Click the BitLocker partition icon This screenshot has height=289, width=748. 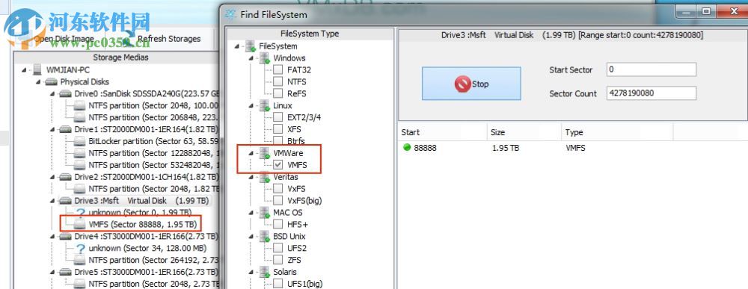click(80, 141)
